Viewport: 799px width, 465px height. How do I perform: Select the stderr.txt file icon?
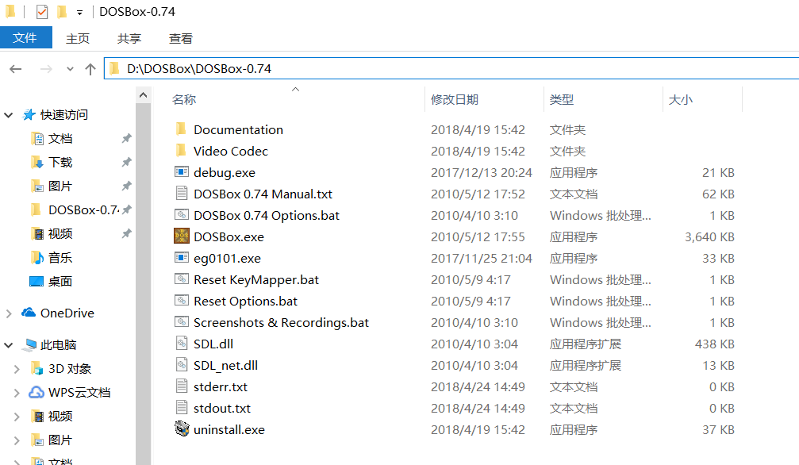(x=182, y=386)
